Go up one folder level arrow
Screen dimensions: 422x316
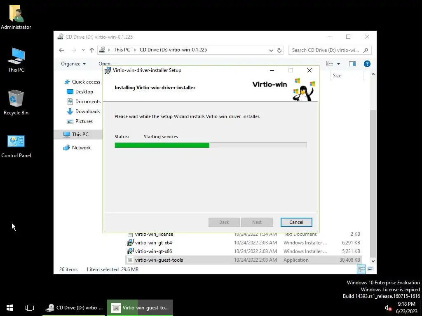point(92,50)
